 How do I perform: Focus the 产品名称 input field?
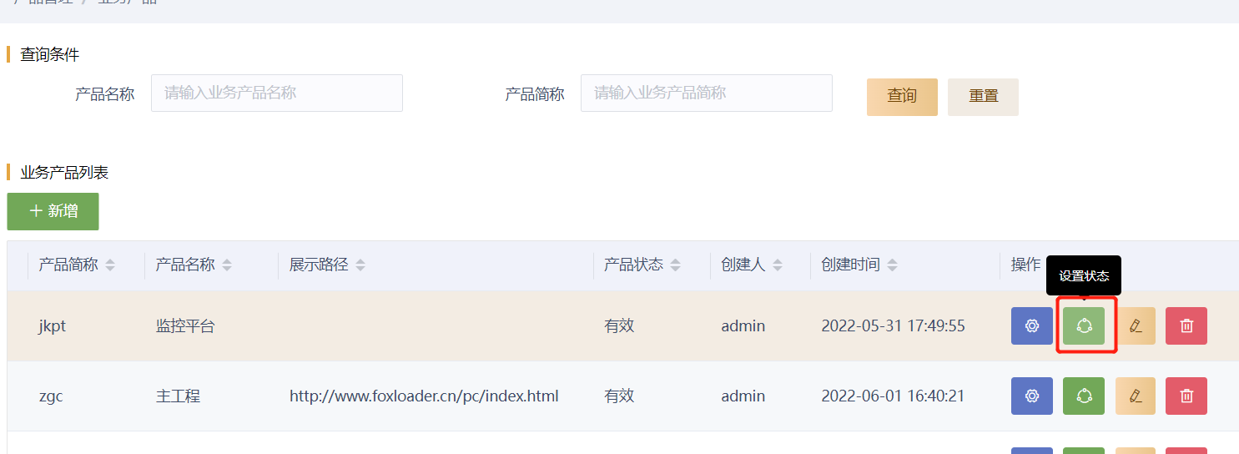276,93
